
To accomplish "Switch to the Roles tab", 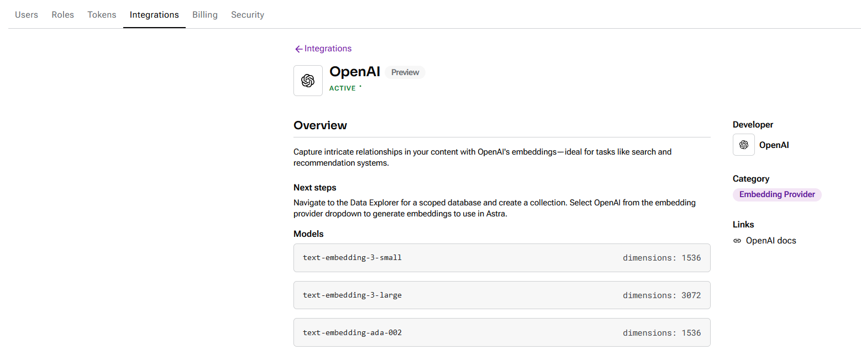I will tap(62, 15).
